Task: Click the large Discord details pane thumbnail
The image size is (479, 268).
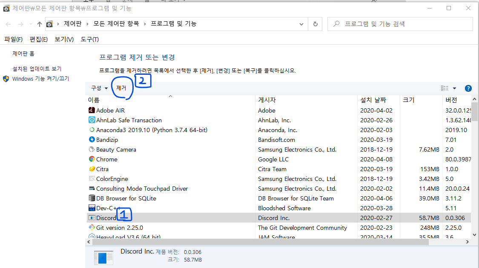Action: (103, 258)
